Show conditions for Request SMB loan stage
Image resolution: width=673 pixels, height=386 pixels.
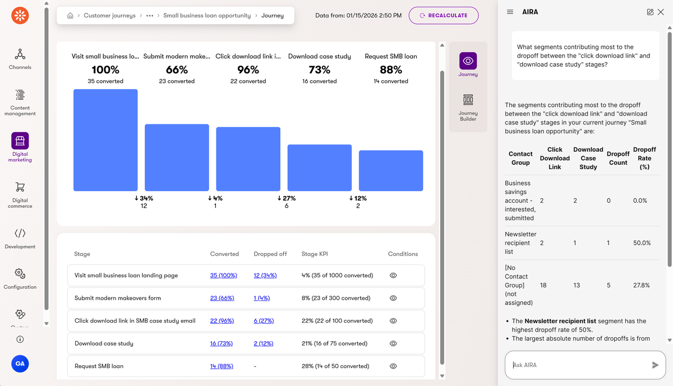(x=393, y=366)
